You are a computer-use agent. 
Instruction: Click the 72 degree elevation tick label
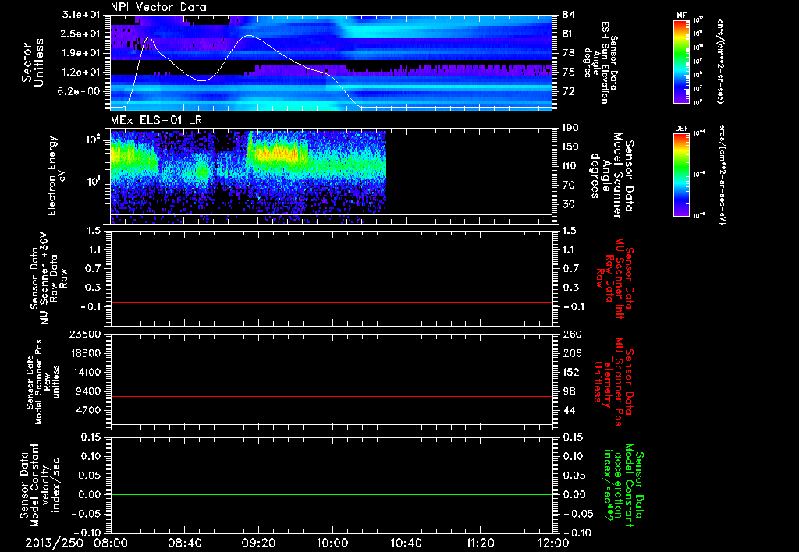[x=569, y=92]
